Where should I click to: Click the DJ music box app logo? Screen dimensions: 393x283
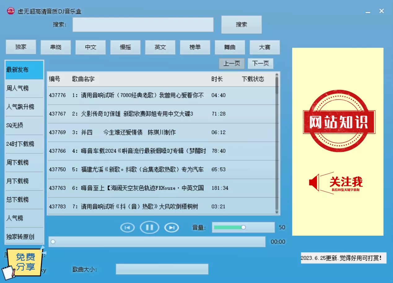point(11,11)
